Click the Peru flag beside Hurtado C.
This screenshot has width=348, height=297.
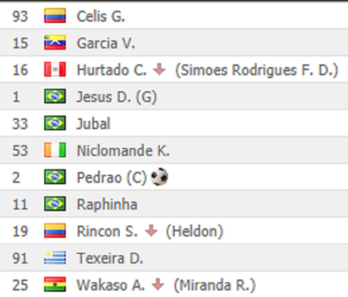(55, 70)
